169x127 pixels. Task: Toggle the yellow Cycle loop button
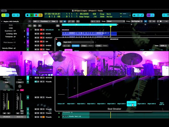(40, 15)
